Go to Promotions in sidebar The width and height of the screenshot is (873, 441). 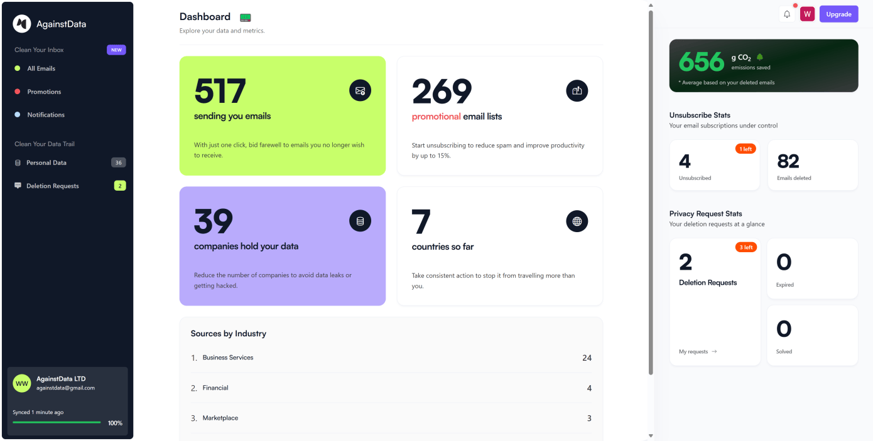click(x=44, y=92)
